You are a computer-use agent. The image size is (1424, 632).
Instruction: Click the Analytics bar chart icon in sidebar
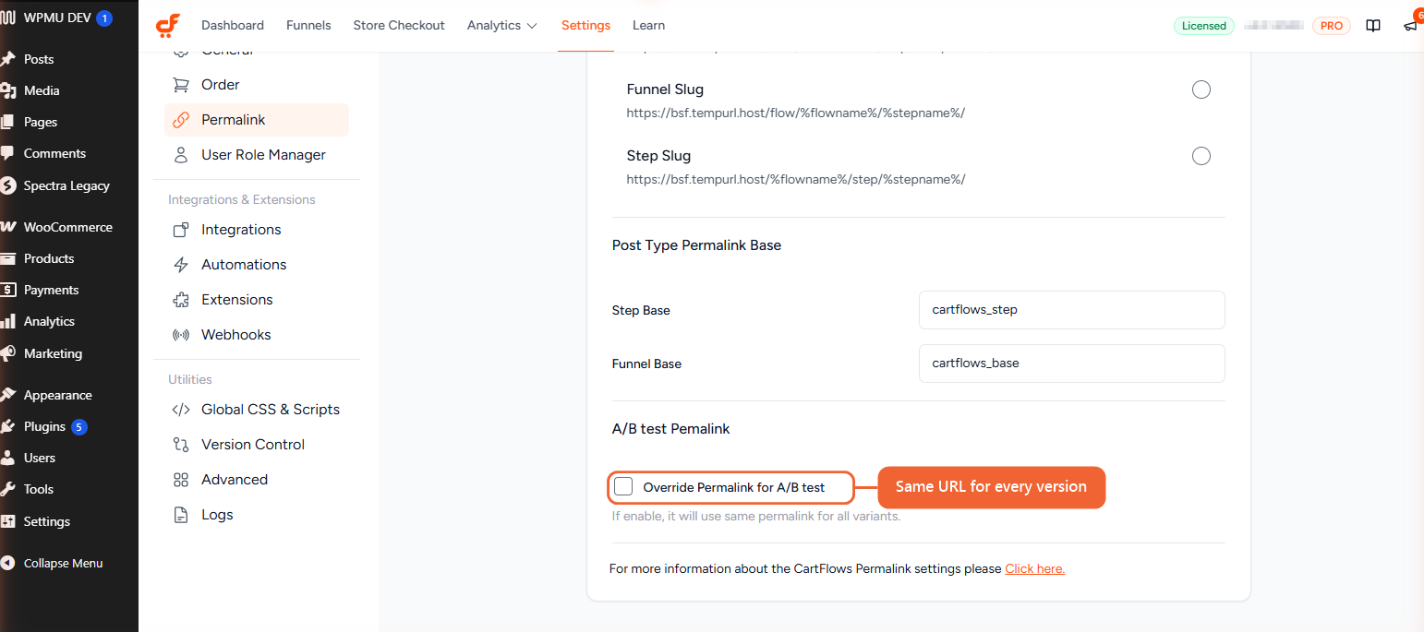click(8, 321)
